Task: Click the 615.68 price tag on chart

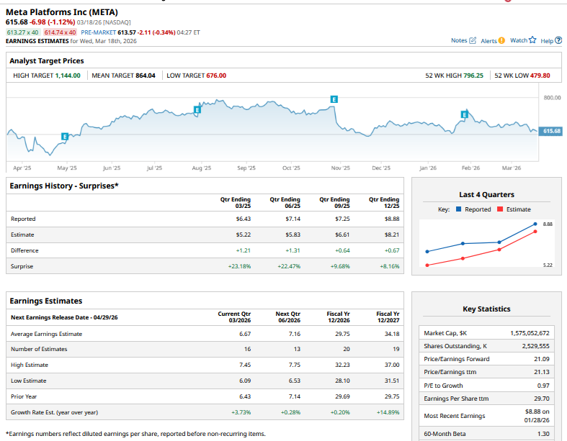Action: (551, 131)
